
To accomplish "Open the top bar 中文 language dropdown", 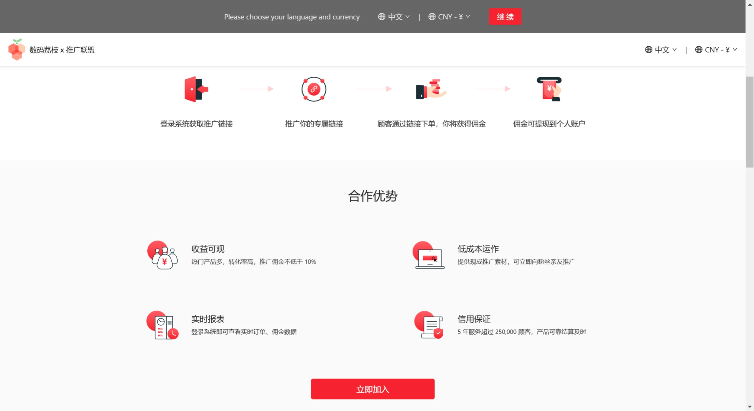I will (x=393, y=17).
